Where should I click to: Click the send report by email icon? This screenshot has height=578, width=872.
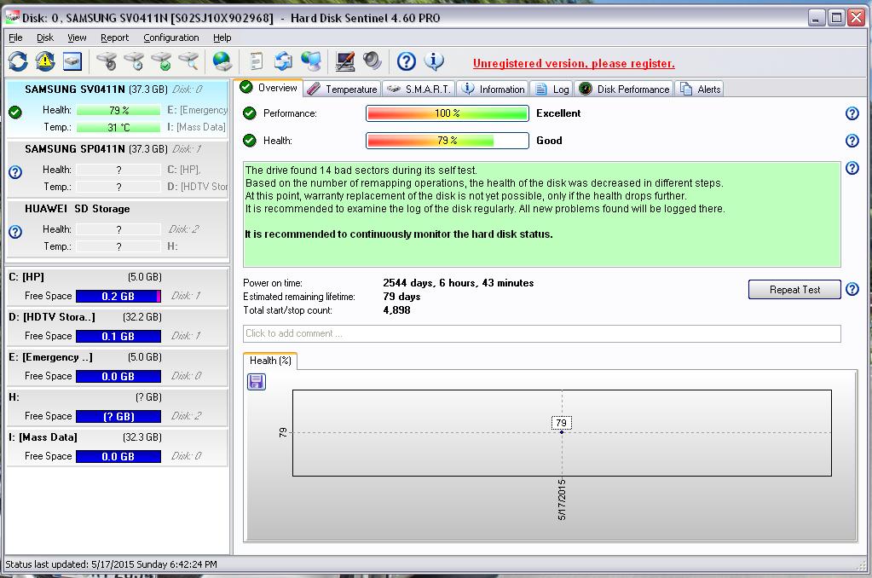pos(284,61)
